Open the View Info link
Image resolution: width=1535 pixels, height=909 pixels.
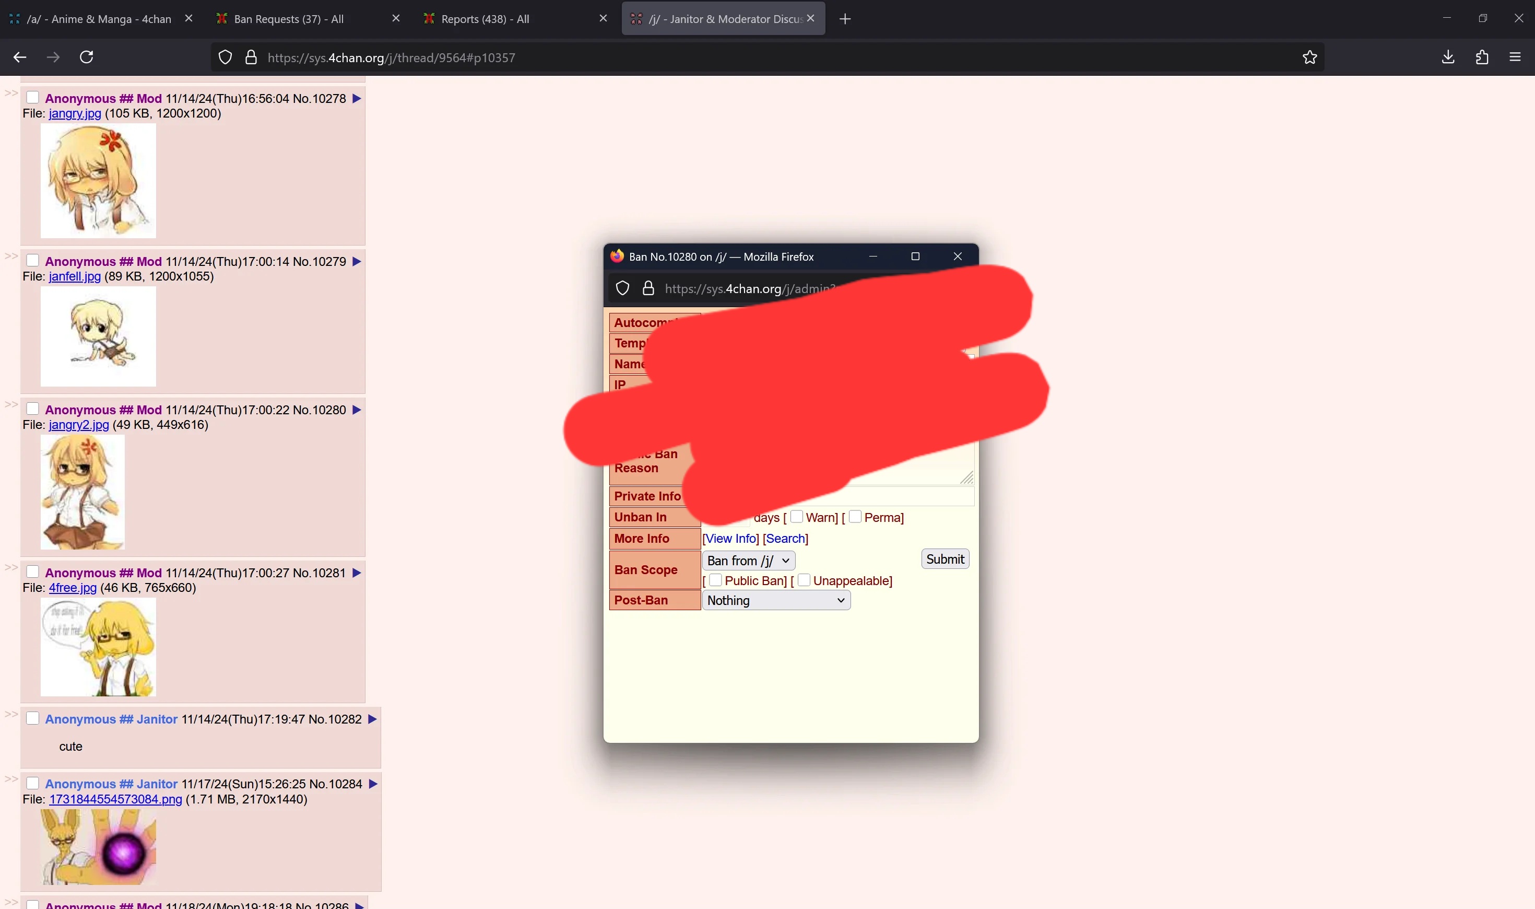tap(731, 539)
